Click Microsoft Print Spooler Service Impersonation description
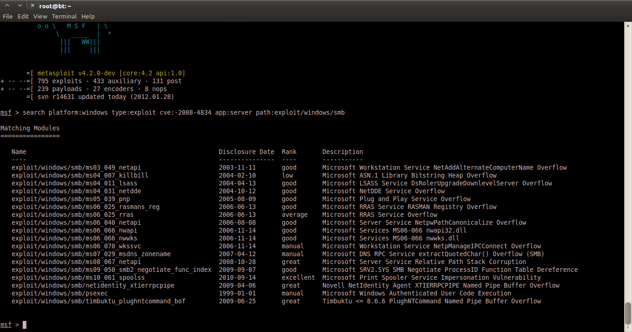 432,277
